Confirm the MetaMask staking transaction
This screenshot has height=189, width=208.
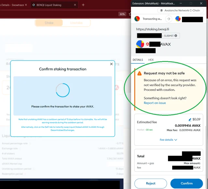click(187, 183)
